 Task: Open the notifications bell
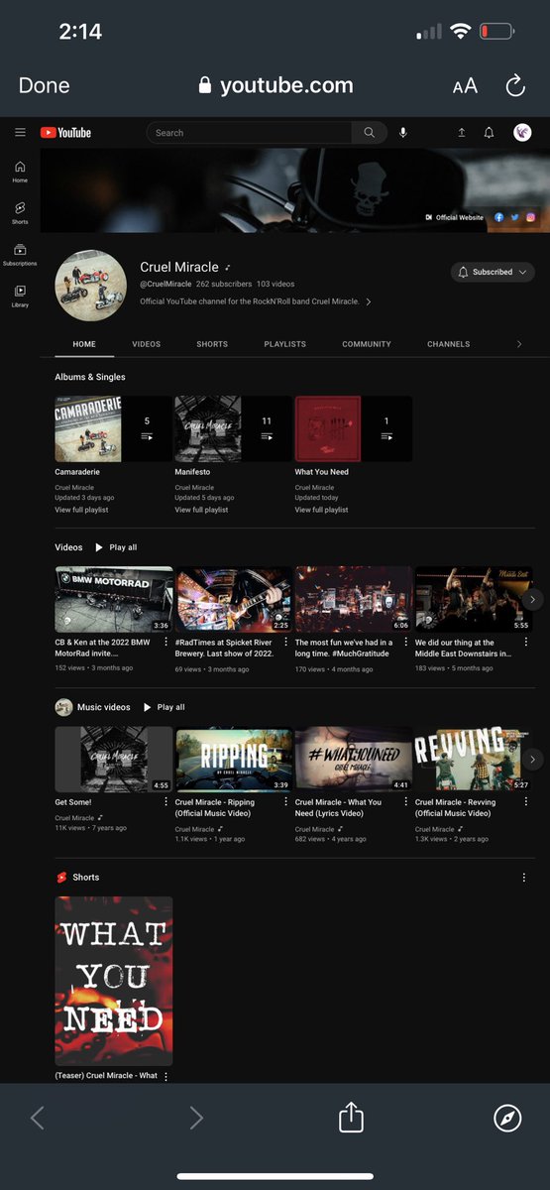point(489,133)
